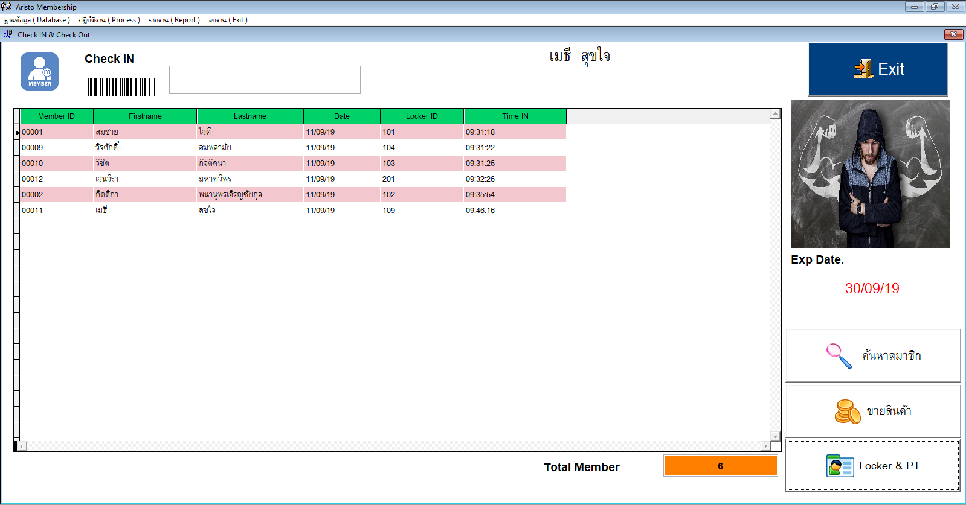Open the Exit menu in menu bar

[228, 20]
